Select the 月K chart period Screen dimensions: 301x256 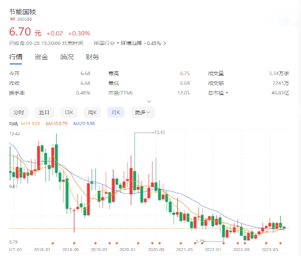[x=115, y=112]
